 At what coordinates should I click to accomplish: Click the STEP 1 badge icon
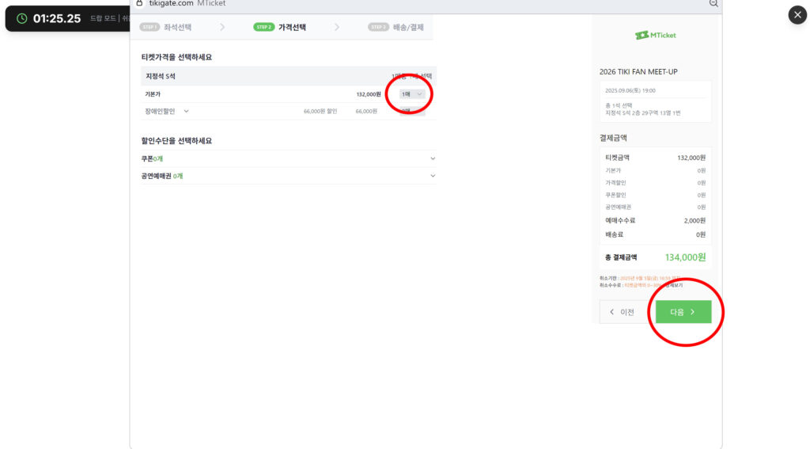pos(150,27)
